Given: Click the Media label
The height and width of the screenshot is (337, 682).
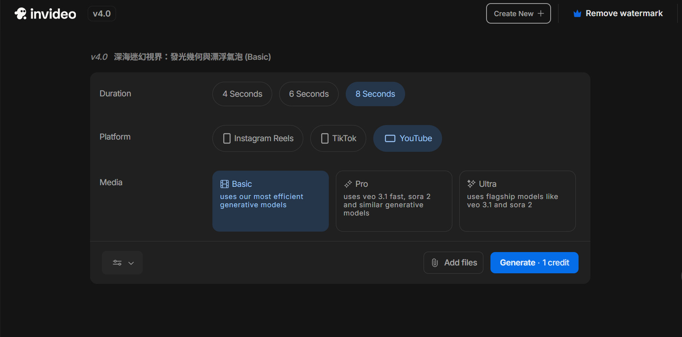Looking at the screenshot, I should tap(111, 182).
